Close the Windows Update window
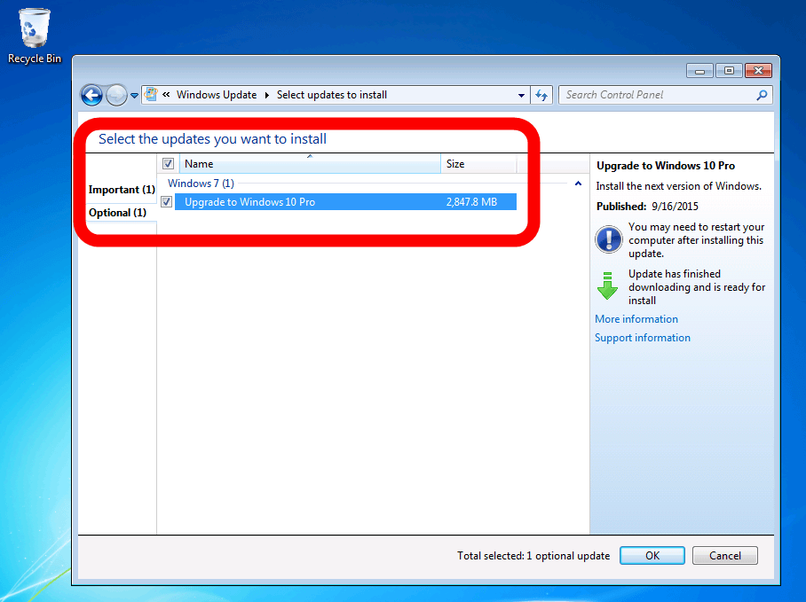806x602 pixels. coord(758,71)
